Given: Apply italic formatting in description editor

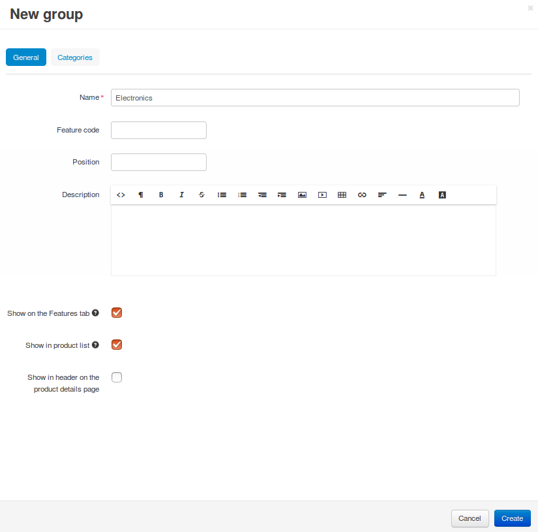Looking at the screenshot, I should click(181, 195).
